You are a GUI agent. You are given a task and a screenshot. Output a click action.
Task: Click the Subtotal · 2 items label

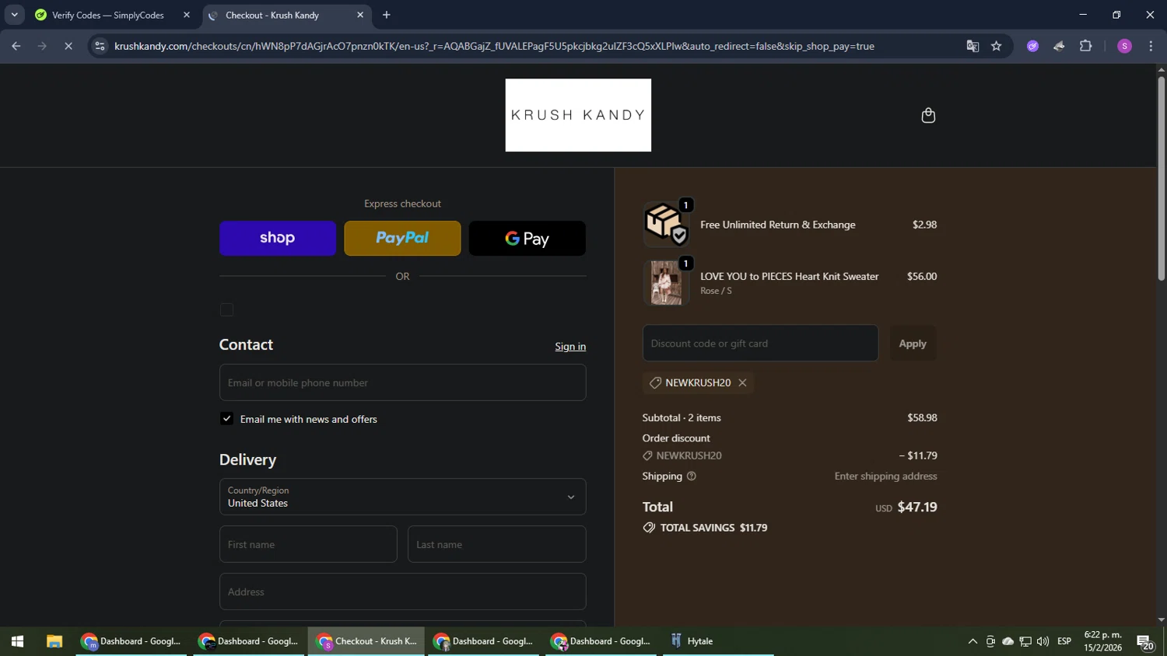(x=682, y=417)
